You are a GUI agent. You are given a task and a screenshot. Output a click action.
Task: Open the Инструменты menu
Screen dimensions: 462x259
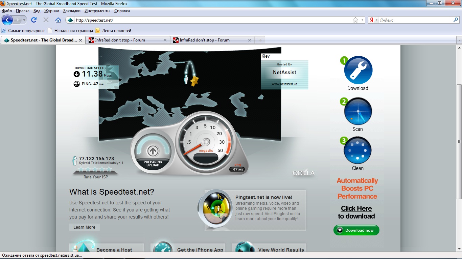97,11
